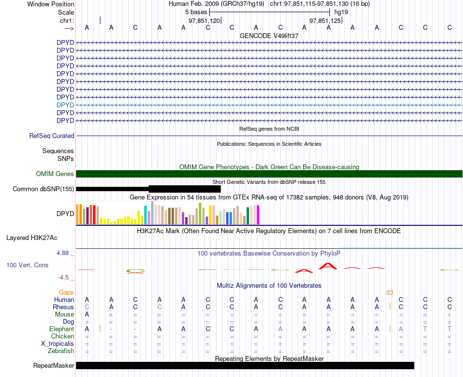This screenshot has height=377, width=463.
Task: Open Publications: Sequences in Scientific Articles title
Action: point(269,144)
